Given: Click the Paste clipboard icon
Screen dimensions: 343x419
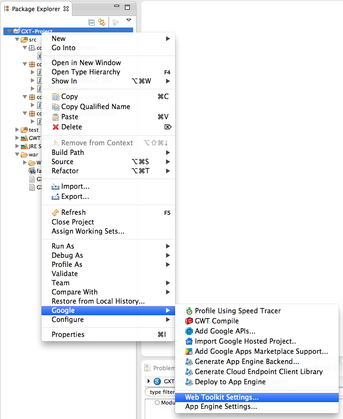Looking at the screenshot, I should [55, 117].
